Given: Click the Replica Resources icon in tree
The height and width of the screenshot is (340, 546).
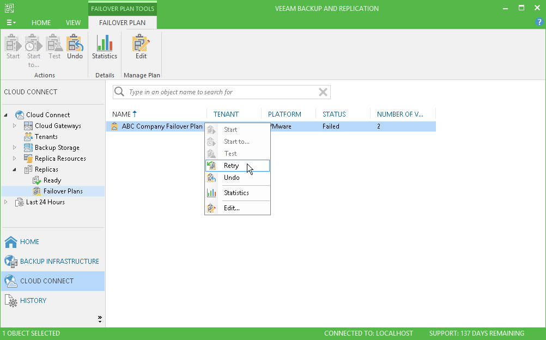Looking at the screenshot, I should click(x=28, y=158).
